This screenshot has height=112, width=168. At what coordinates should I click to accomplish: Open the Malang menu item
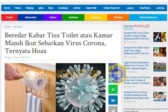coord(30,8)
